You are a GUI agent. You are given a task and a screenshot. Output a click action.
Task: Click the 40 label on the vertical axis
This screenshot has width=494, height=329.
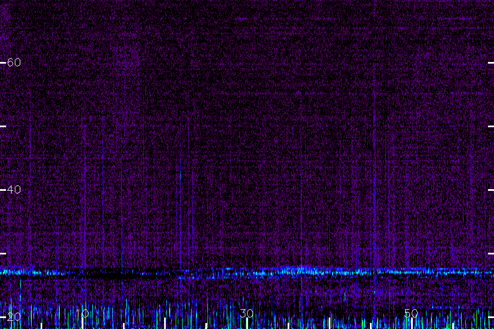coord(14,190)
